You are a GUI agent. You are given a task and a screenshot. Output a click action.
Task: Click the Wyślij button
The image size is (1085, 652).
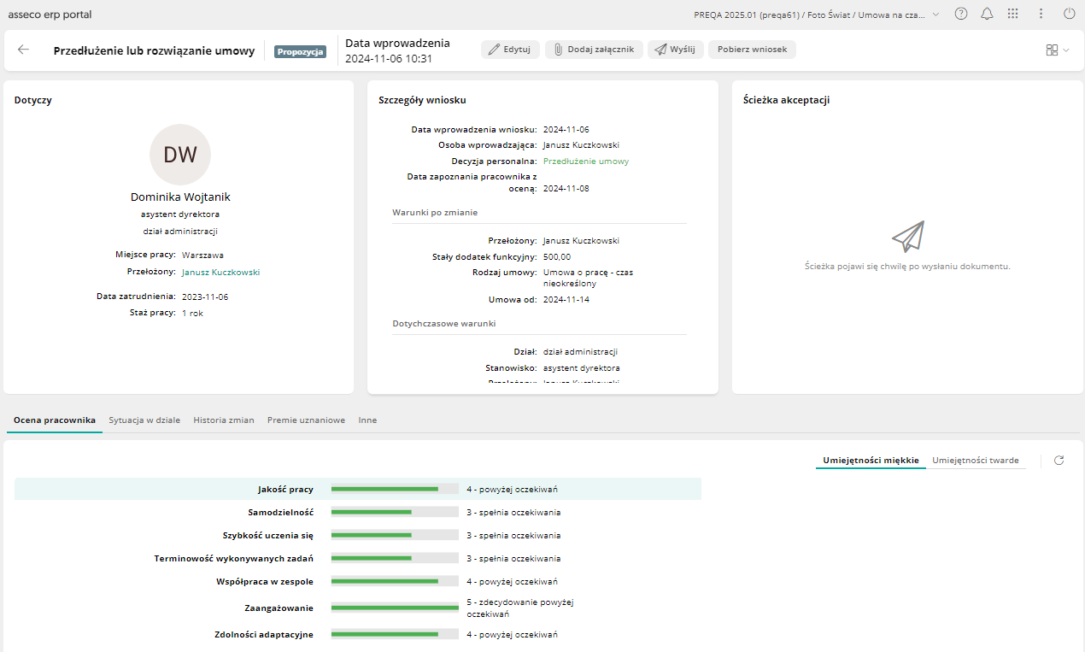click(x=675, y=50)
